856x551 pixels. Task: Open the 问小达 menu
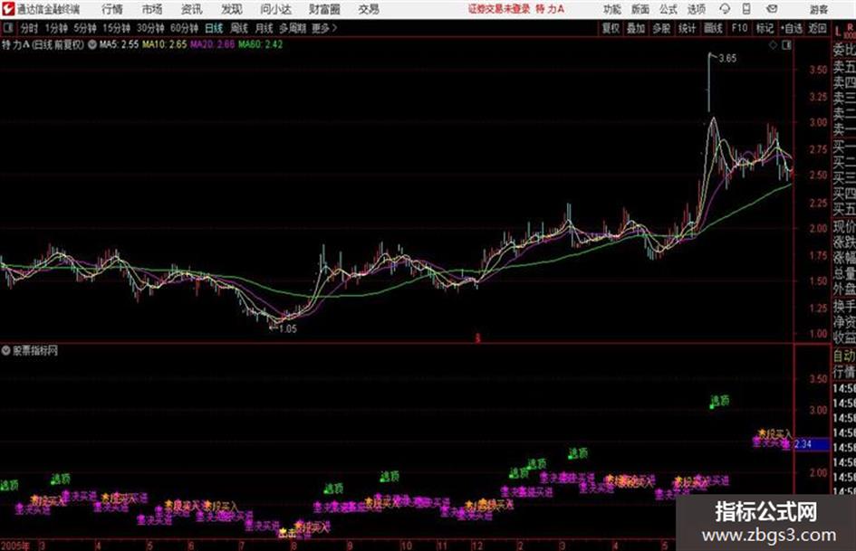tap(275, 9)
